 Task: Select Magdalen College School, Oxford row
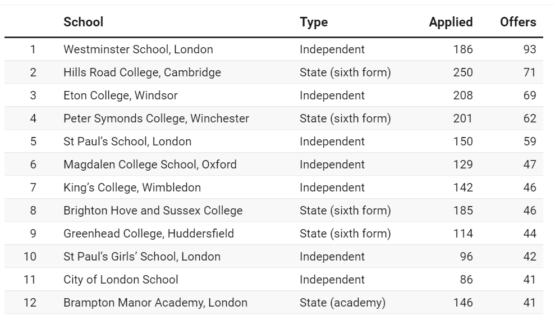(x=274, y=165)
